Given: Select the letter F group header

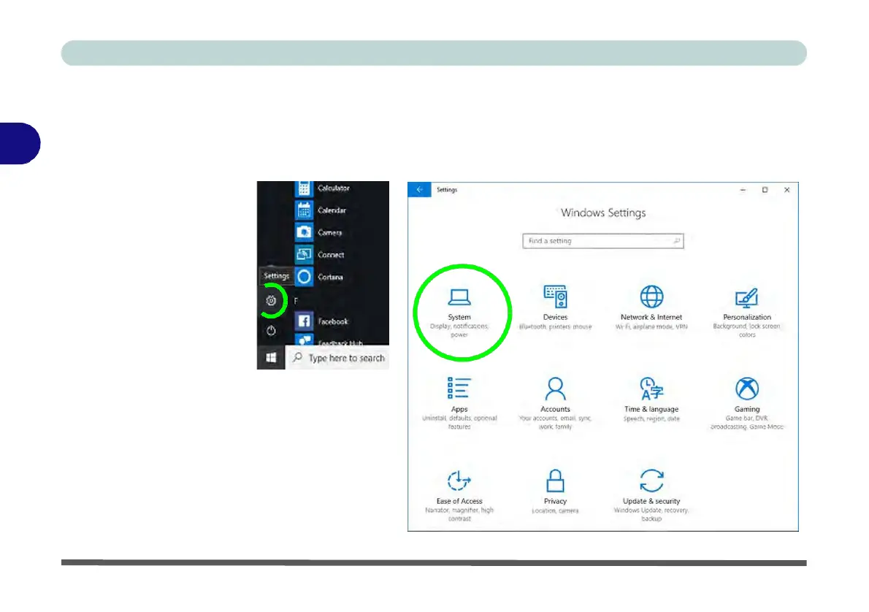Looking at the screenshot, I should click(x=296, y=301).
